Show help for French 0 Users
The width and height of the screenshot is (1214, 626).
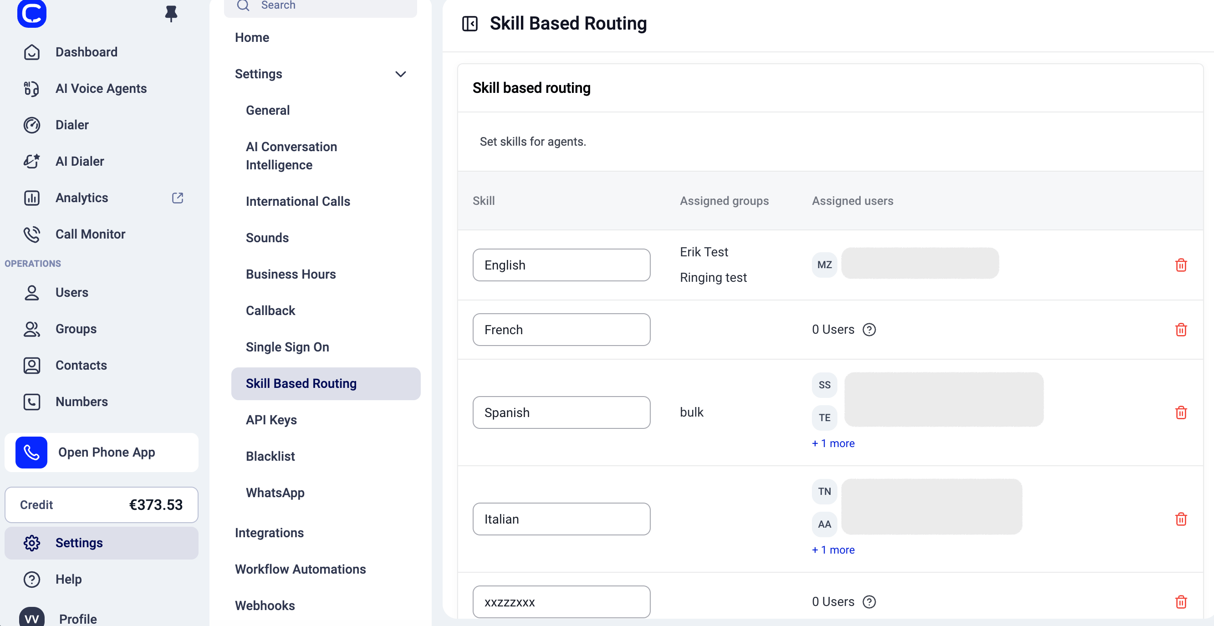[869, 330]
